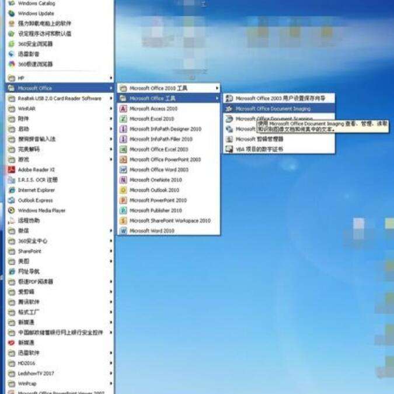Expand WinRAR submenu arrow

coord(111,109)
